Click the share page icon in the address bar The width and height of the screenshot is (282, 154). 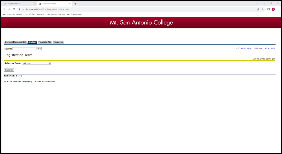pos(258,9)
